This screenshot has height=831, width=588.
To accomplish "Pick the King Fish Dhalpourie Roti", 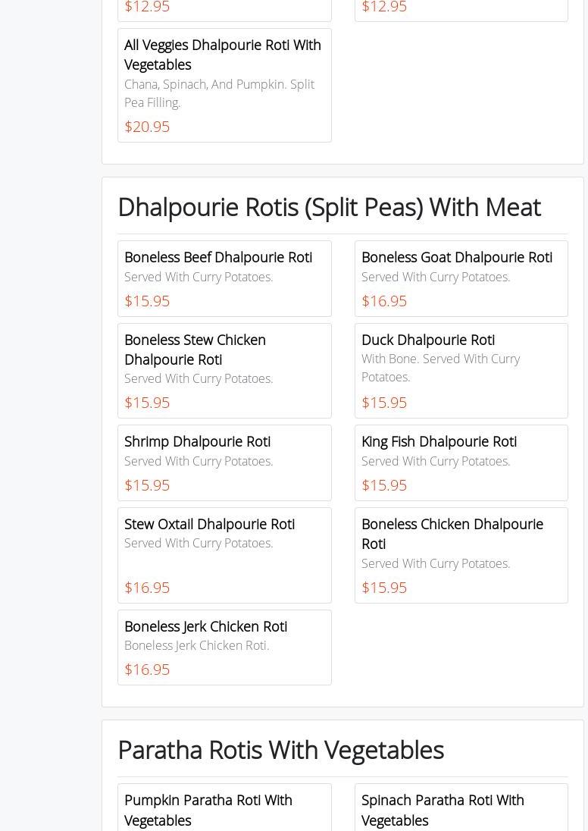I will (x=439, y=441).
